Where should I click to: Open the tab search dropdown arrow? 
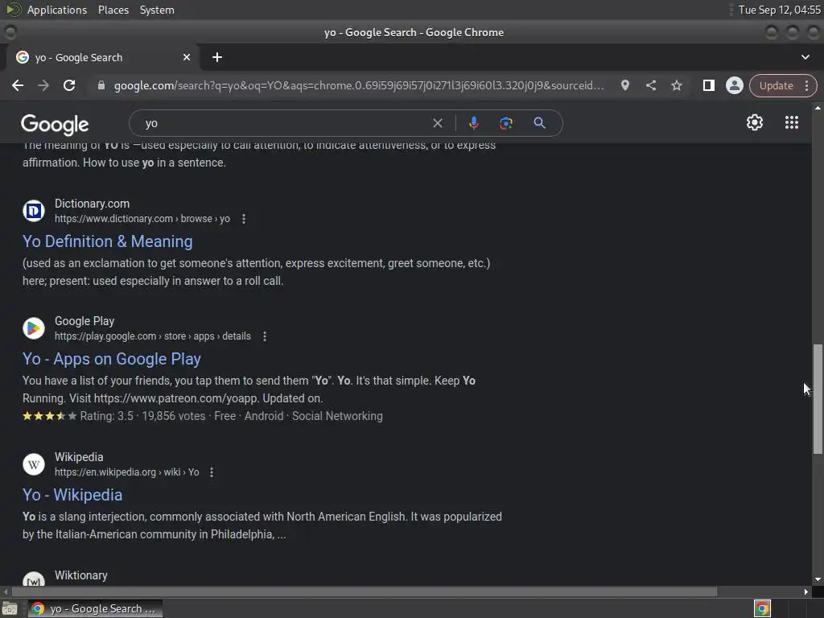805,57
